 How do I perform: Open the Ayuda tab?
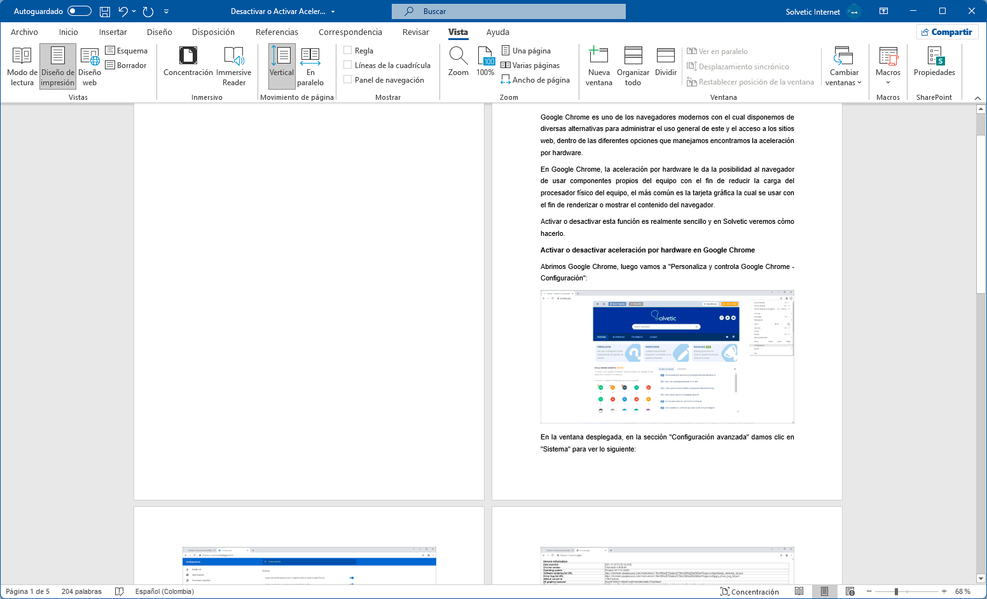498,32
